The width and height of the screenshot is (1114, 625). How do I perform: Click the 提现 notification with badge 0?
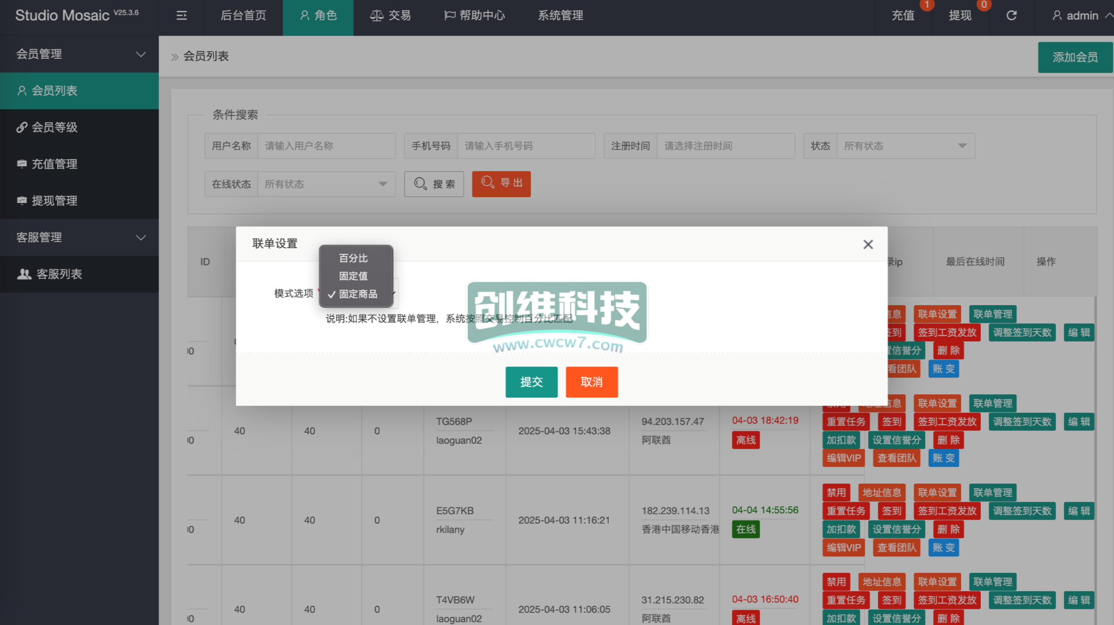960,16
